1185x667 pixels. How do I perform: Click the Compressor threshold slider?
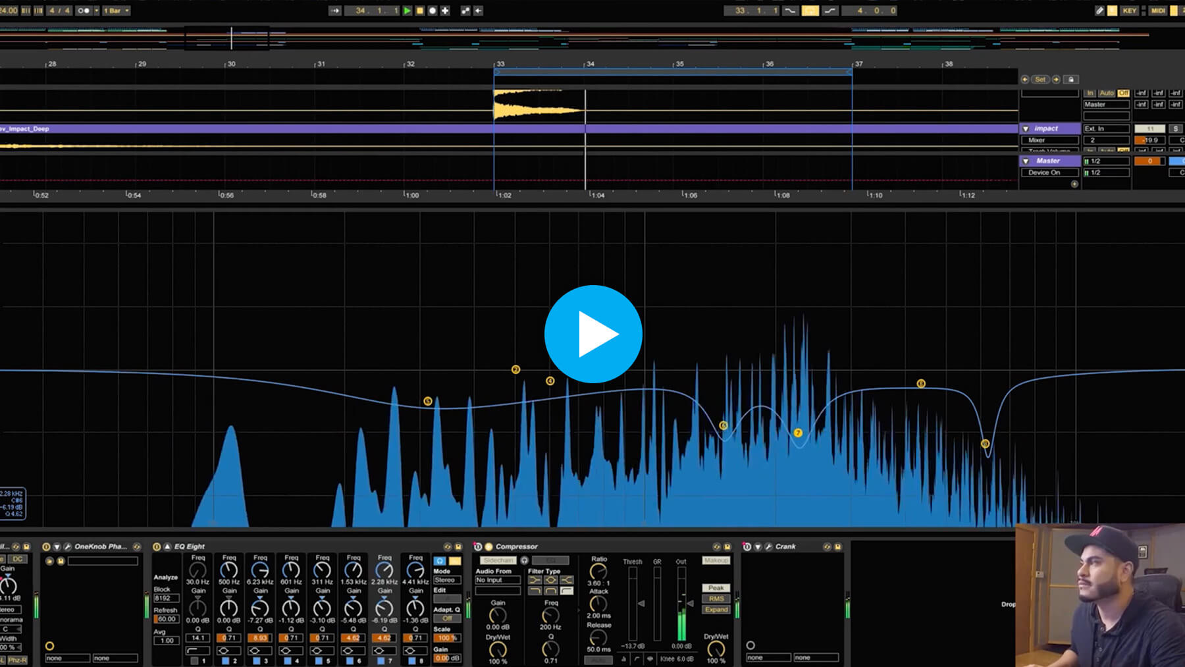633,603
